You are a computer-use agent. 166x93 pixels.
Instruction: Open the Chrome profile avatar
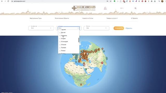pos(162,1)
